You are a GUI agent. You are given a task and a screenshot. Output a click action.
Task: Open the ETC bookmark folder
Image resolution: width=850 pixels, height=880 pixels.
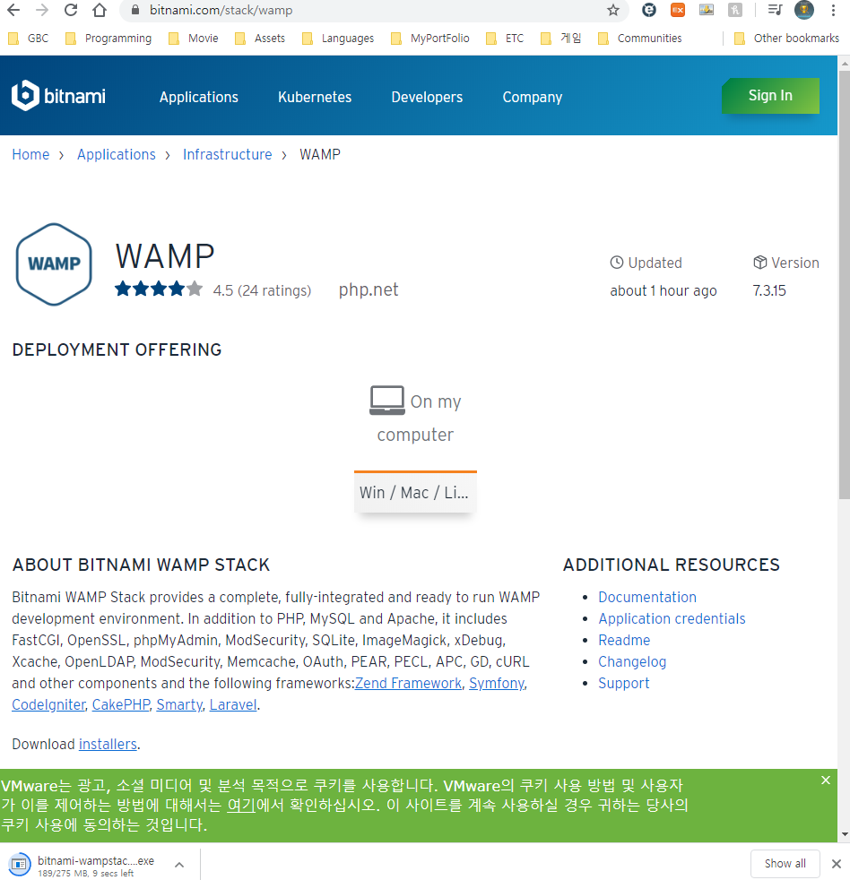coord(505,39)
